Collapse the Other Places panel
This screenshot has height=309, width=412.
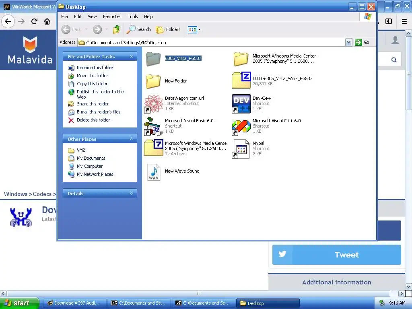tap(132, 139)
